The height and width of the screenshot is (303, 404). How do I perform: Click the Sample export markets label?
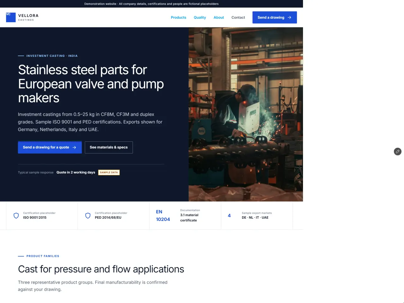tap(257, 213)
